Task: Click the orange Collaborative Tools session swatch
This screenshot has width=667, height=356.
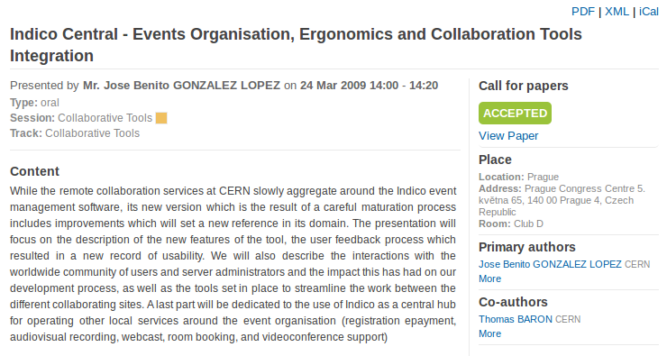Action: point(161,118)
